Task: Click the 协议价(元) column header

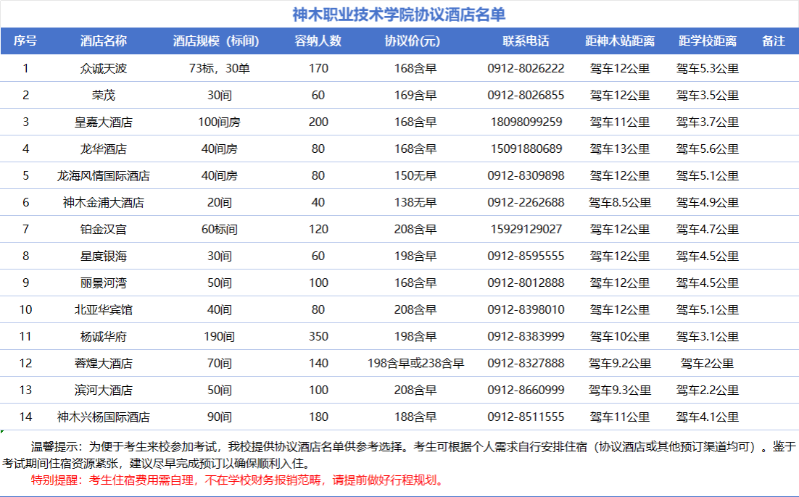Action: click(412, 41)
